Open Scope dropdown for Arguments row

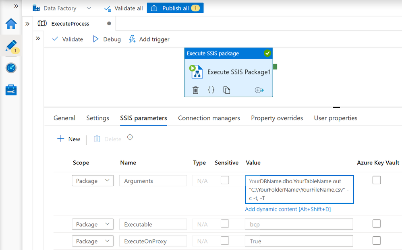coord(93,180)
